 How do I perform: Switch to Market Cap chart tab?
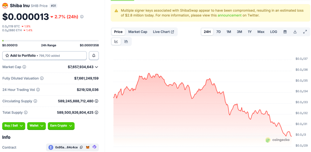[138, 32]
